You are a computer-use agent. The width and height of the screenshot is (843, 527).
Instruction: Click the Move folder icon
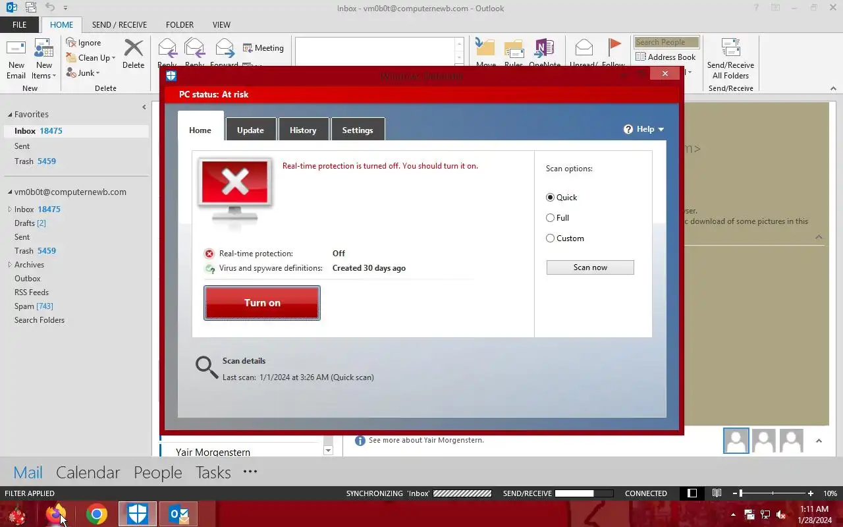tap(485, 48)
